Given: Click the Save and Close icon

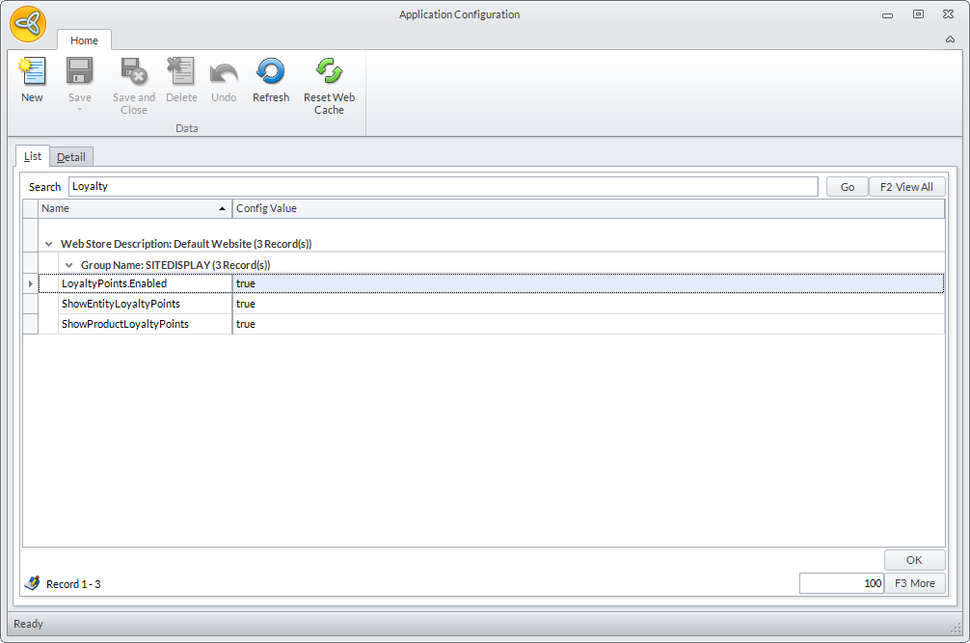Looking at the screenshot, I should [133, 72].
